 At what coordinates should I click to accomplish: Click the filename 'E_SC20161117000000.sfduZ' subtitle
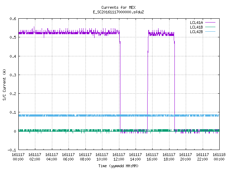(118, 12)
